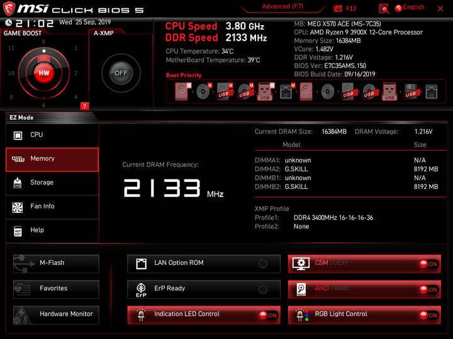Click the DIMMB1 unknown row

click(x=347, y=178)
